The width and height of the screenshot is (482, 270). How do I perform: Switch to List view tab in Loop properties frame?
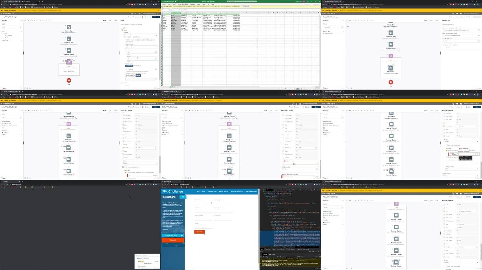110,20
